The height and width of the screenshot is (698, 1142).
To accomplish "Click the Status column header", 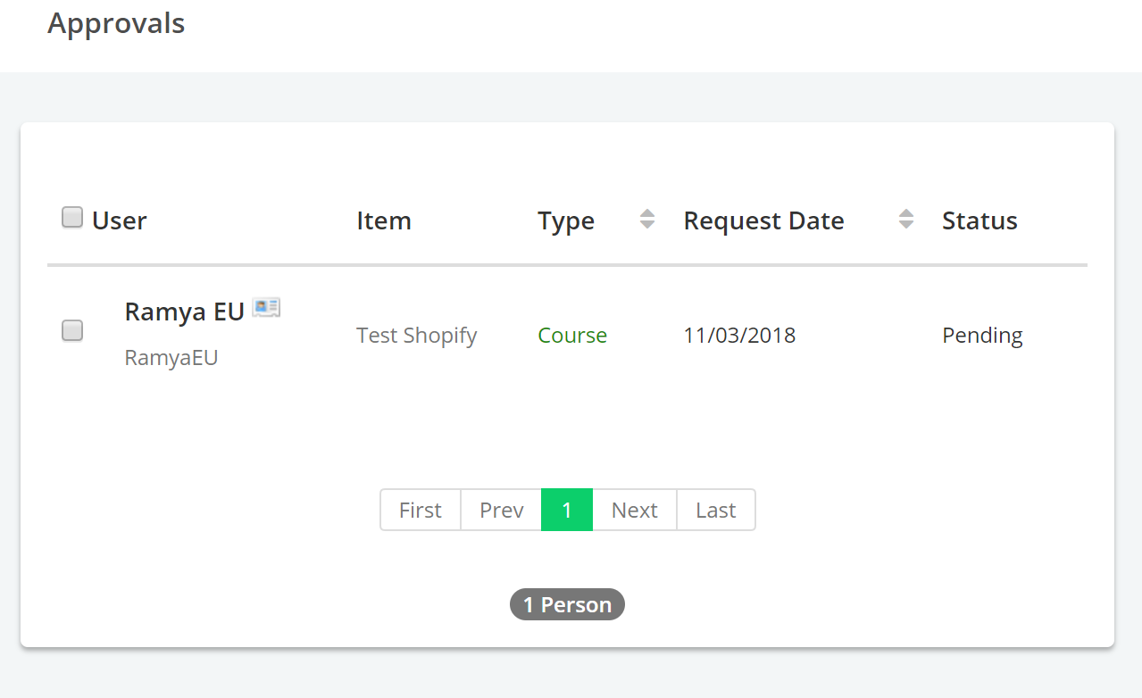I will (x=979, y=220).
